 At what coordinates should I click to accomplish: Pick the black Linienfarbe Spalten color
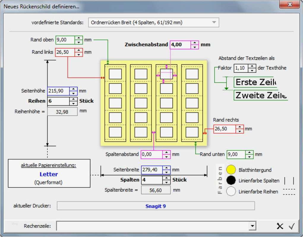click(231, 180)
